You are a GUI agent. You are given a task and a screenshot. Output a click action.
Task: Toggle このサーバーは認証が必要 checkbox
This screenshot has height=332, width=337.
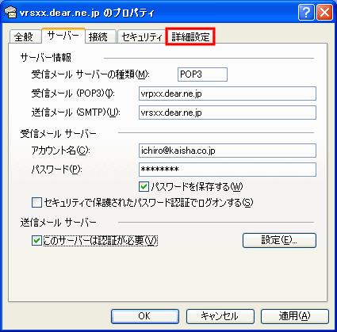pyautogui.click(x=36, y=241)
